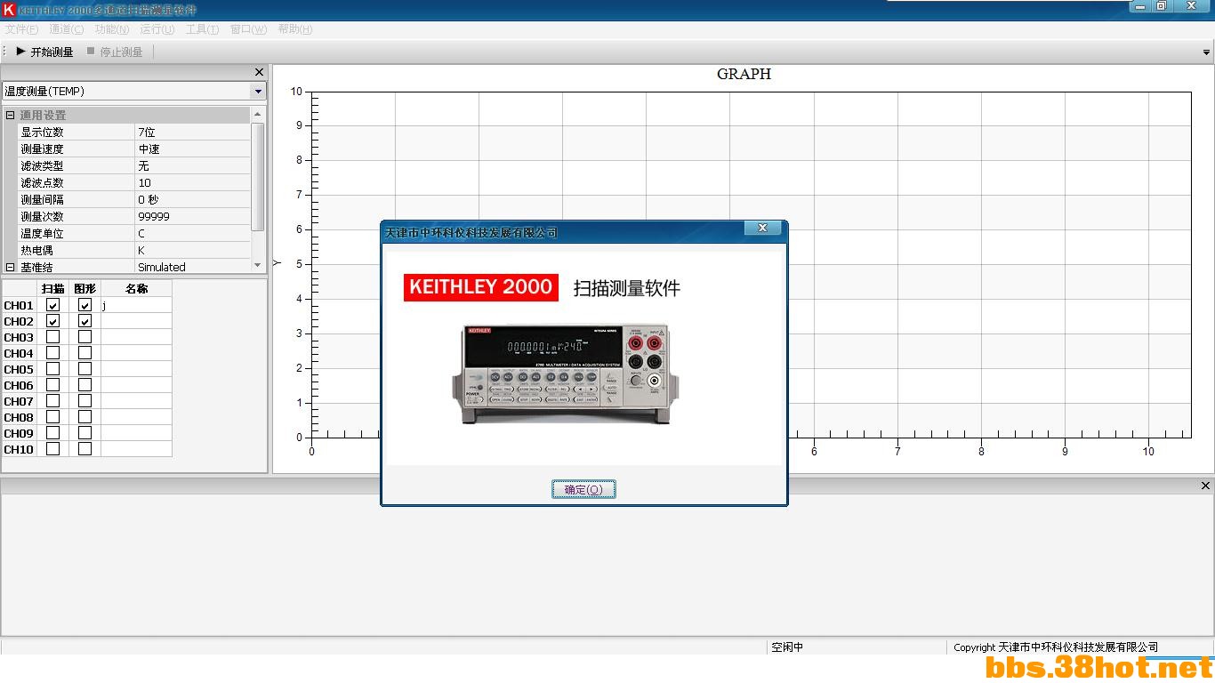1215x683 pixels.
Task: Check the 扫描 box for CH04
Action: pos(53,353)
